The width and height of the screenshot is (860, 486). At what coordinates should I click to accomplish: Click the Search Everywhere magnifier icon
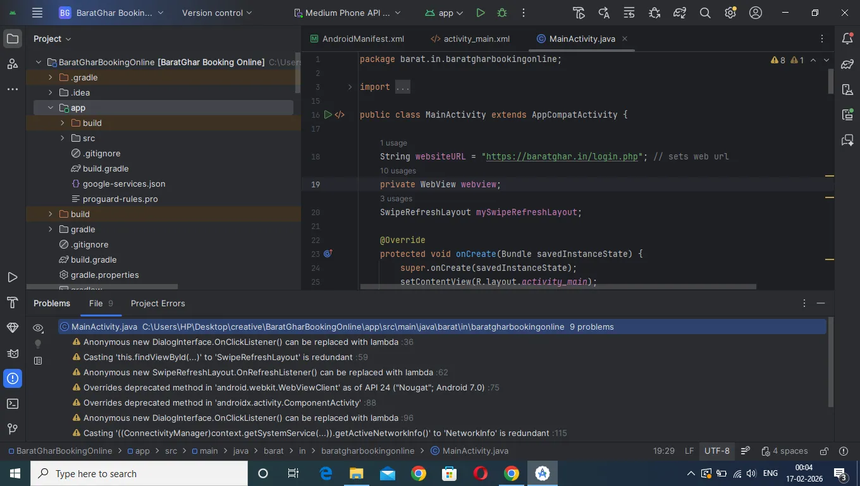coord(705,13)
